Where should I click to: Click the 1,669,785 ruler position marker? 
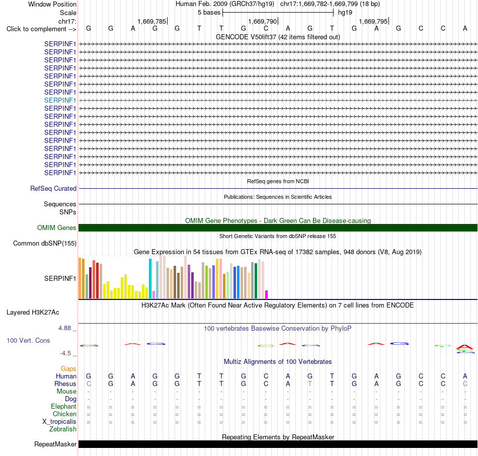click(152, 21)
